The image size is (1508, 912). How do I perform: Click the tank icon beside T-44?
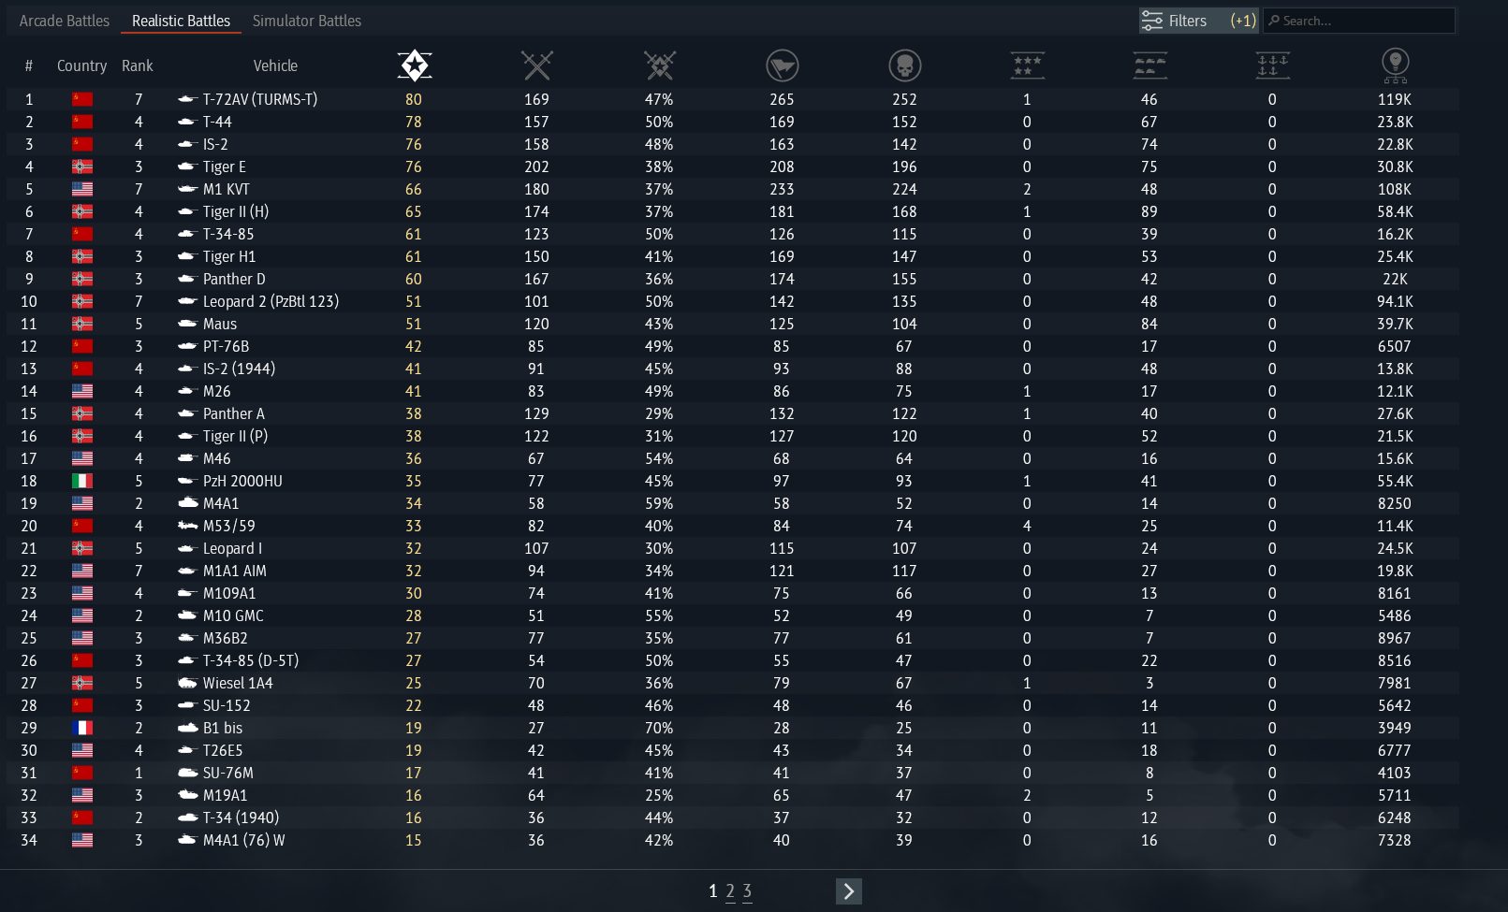pos(187,122)
